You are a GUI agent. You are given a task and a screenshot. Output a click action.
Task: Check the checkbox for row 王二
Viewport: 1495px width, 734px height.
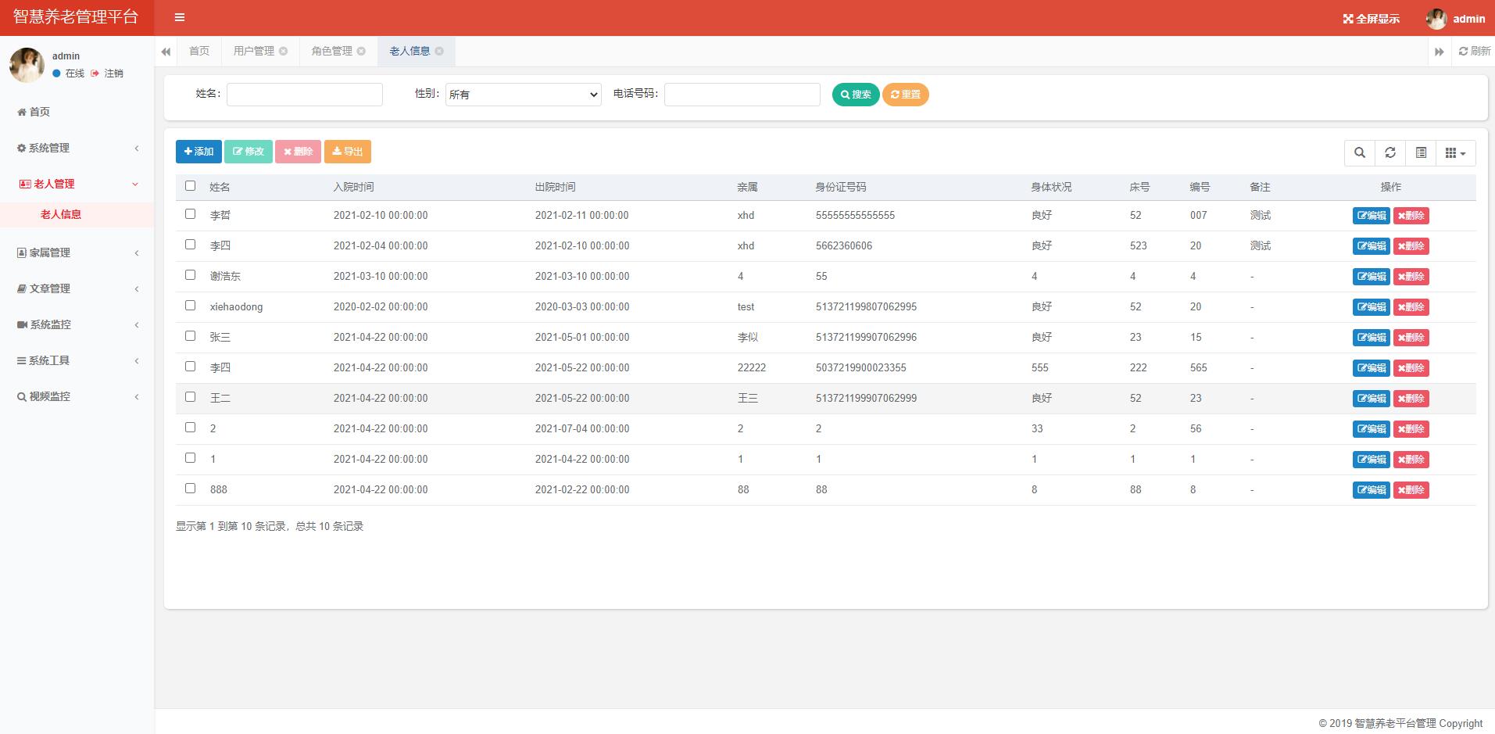click(190, 396)
